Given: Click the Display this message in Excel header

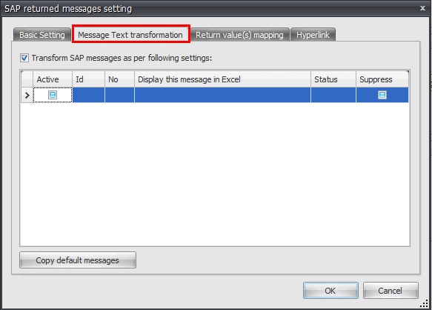Looking at the screenshot, I should click(x=222, y=79).
